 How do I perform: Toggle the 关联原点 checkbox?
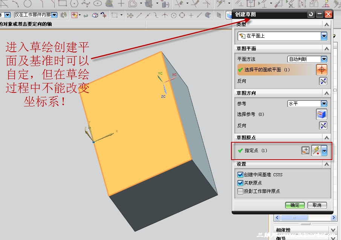pyautogui.click(x=240, y=183)
